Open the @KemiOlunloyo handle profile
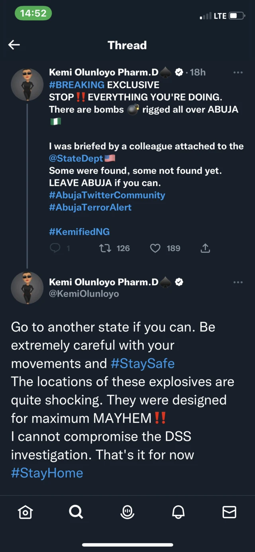This screenshot has height=552, width=255. (84, 294)
